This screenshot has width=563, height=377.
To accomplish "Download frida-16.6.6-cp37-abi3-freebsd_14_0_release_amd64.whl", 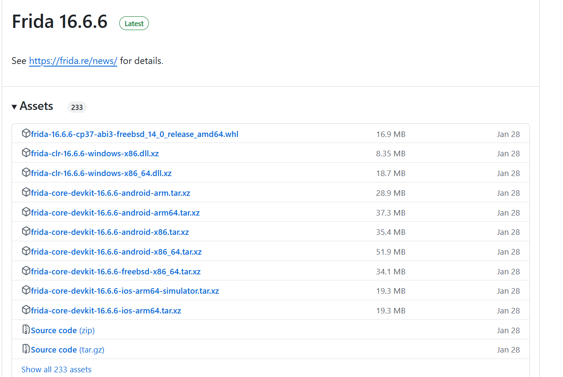I will (x=135, y=134).
